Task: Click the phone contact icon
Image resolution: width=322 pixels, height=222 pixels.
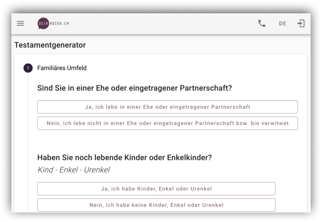Action: click(262, 24)
